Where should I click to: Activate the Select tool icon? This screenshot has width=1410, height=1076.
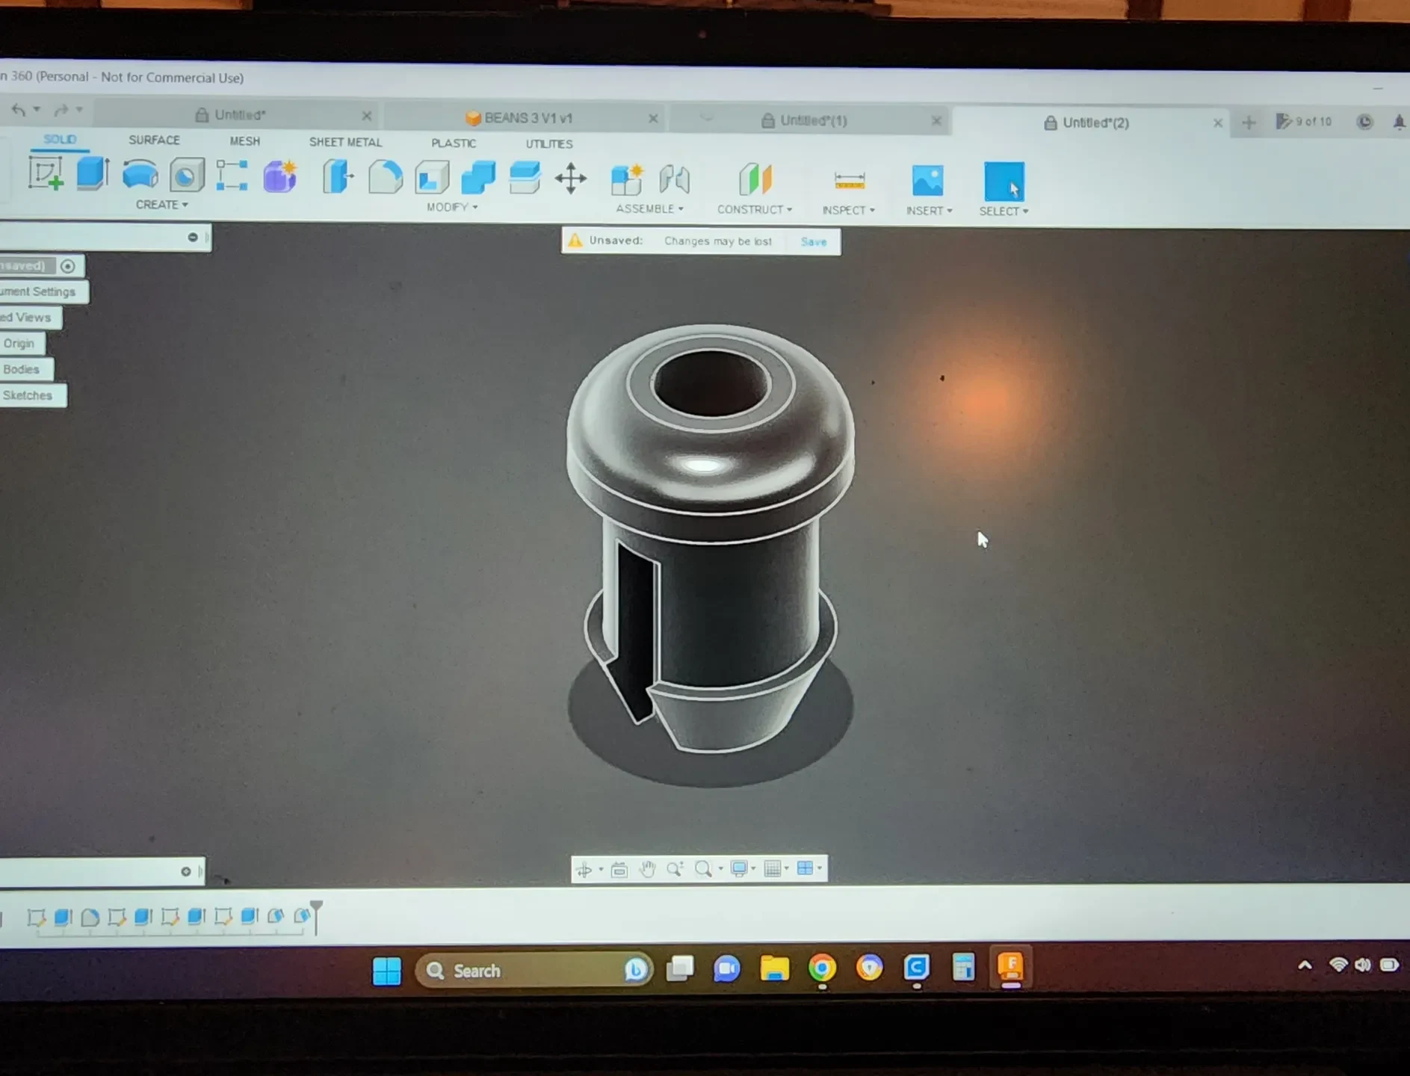point(1004,182)
